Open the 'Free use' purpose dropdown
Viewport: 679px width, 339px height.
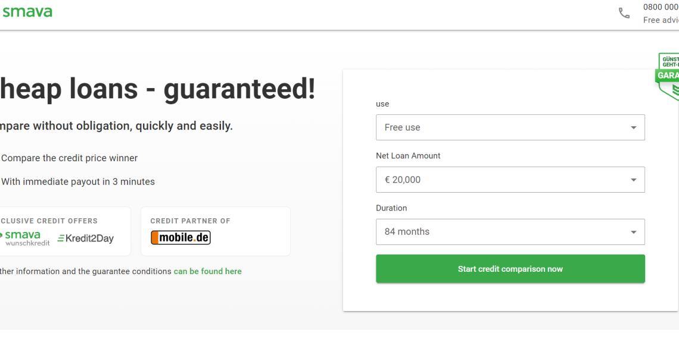click(x=500, y=127)
